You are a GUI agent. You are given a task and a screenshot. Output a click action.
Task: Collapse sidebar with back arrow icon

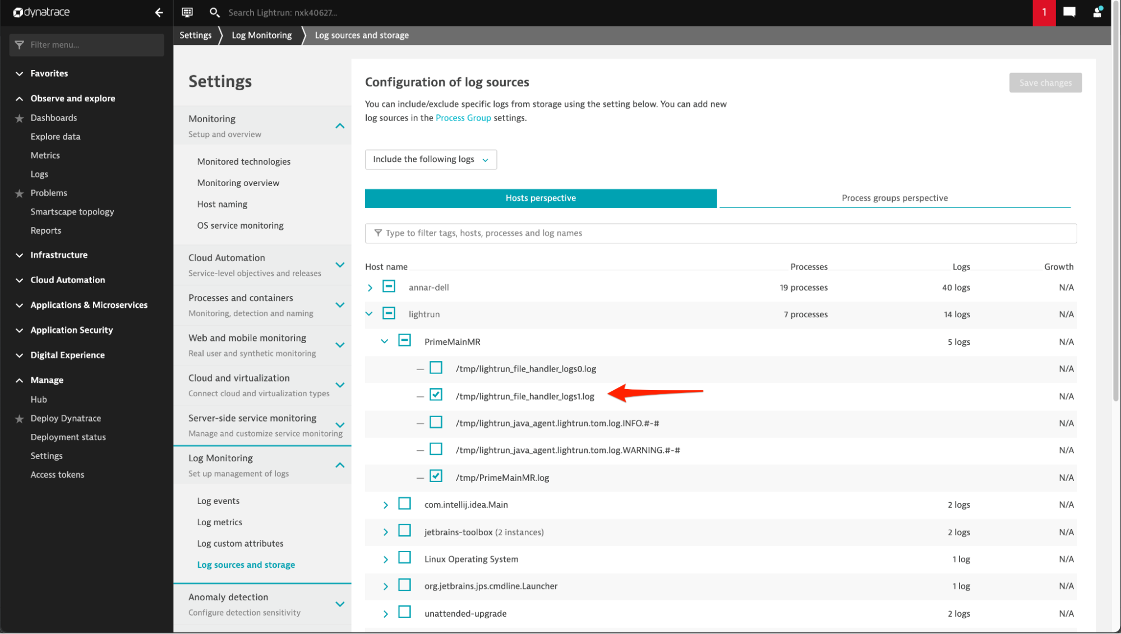pyautogui.click(x=159, y=12)
